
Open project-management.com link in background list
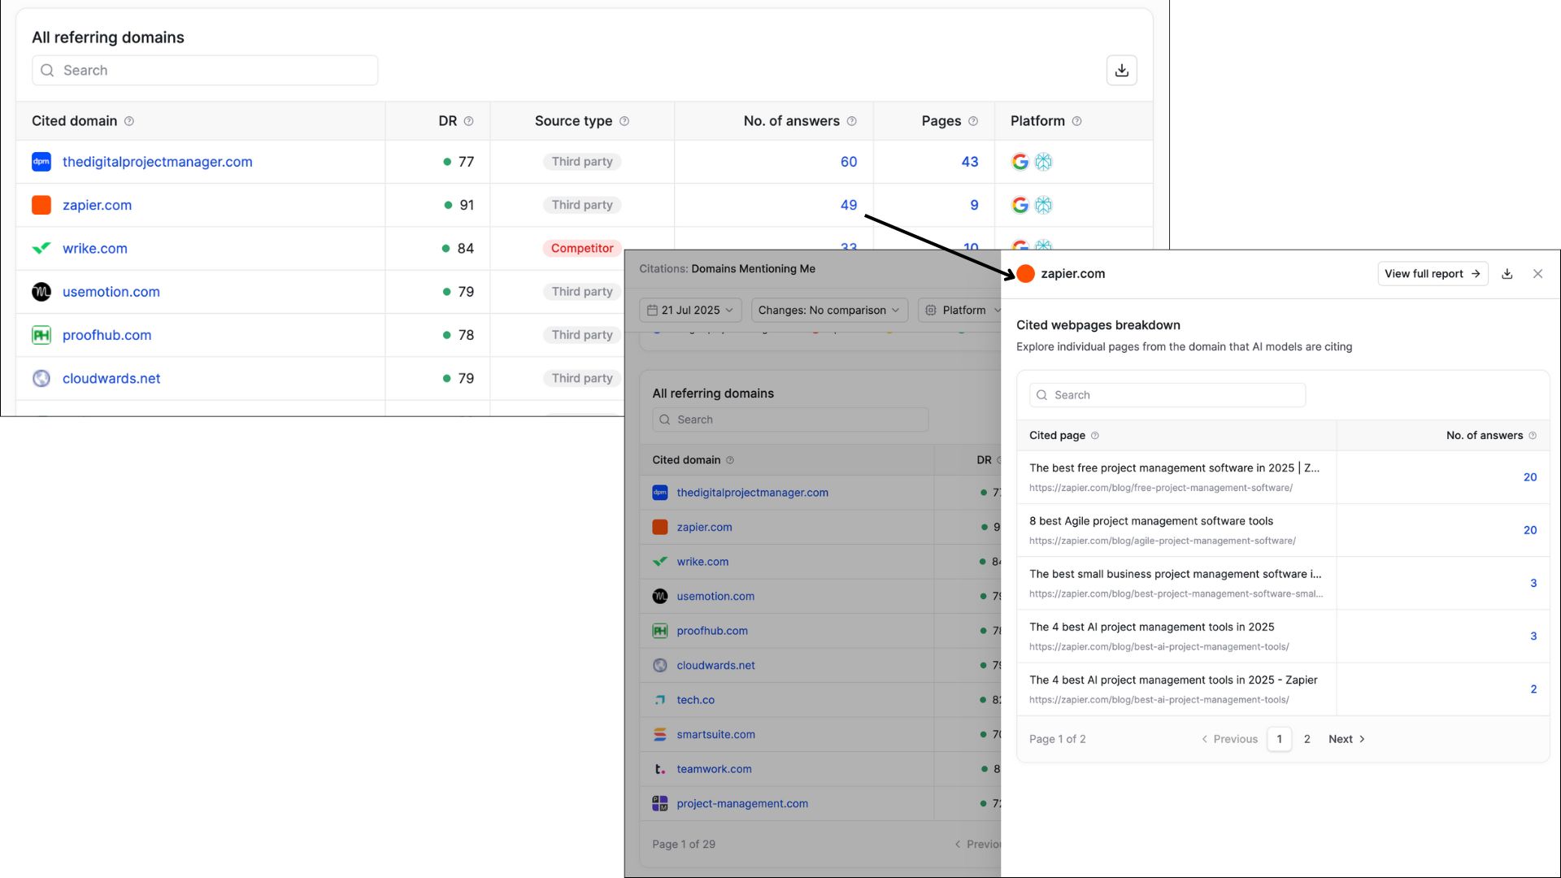(x=742, y=803)
